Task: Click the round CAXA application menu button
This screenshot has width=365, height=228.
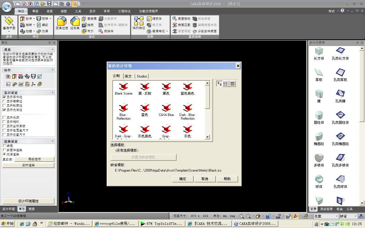Action: point(7,7)
